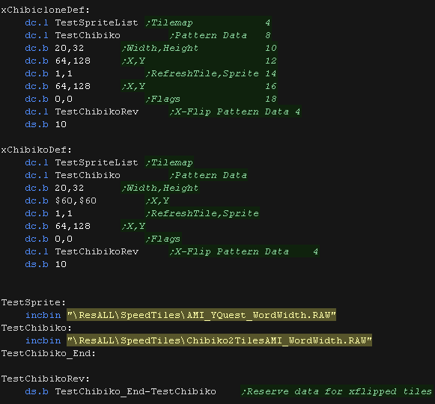The image size is (435, 404).
Task: Click TestChibikoRev operand in xChibicloneDef block
Action: [x=97, y=111]
